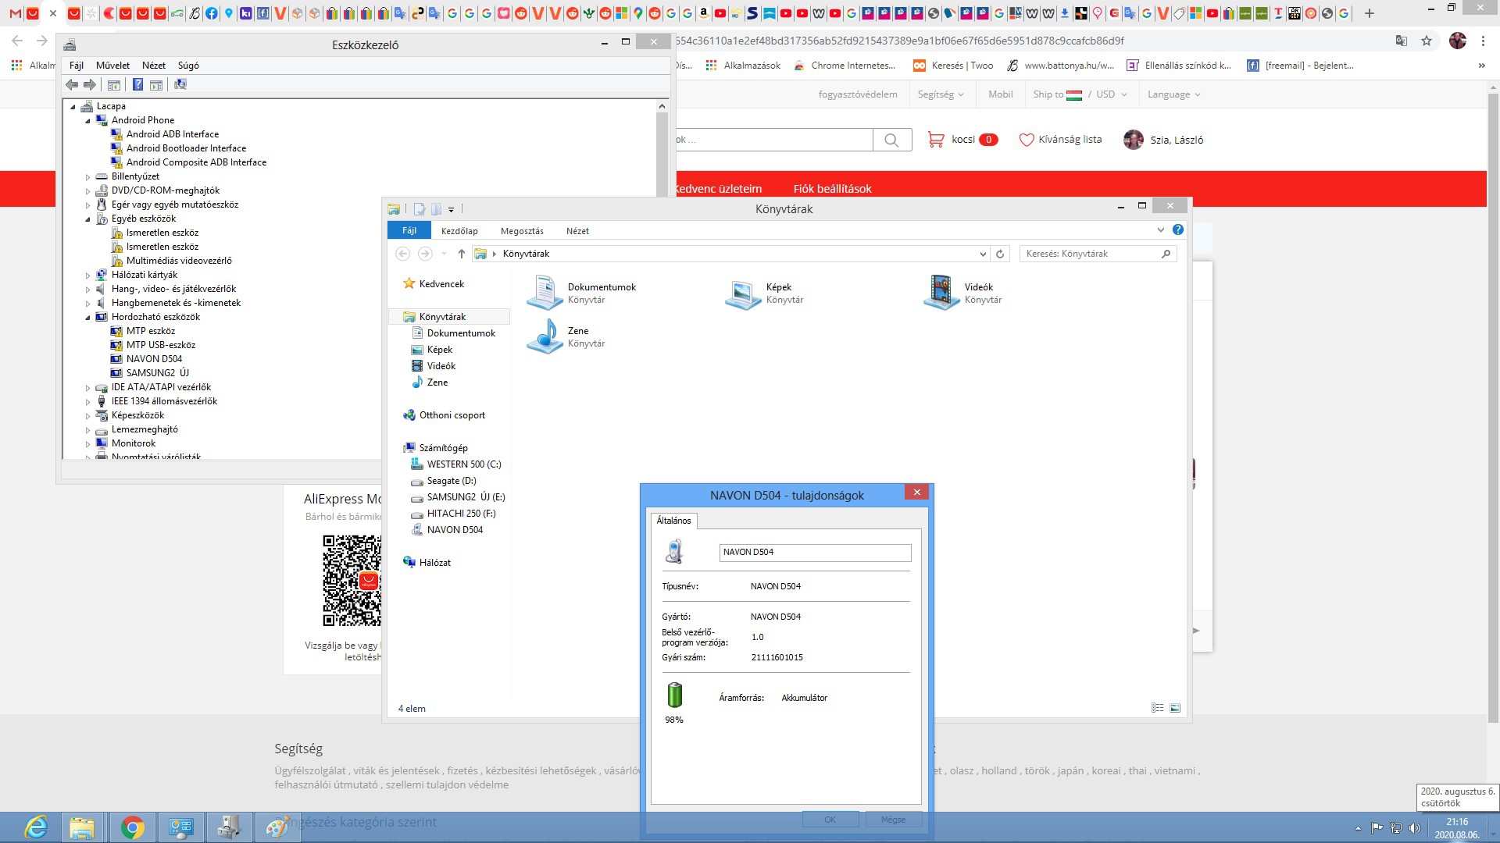
Task: Collapse the Android Phone tree node
Action: tap(87, 120)
